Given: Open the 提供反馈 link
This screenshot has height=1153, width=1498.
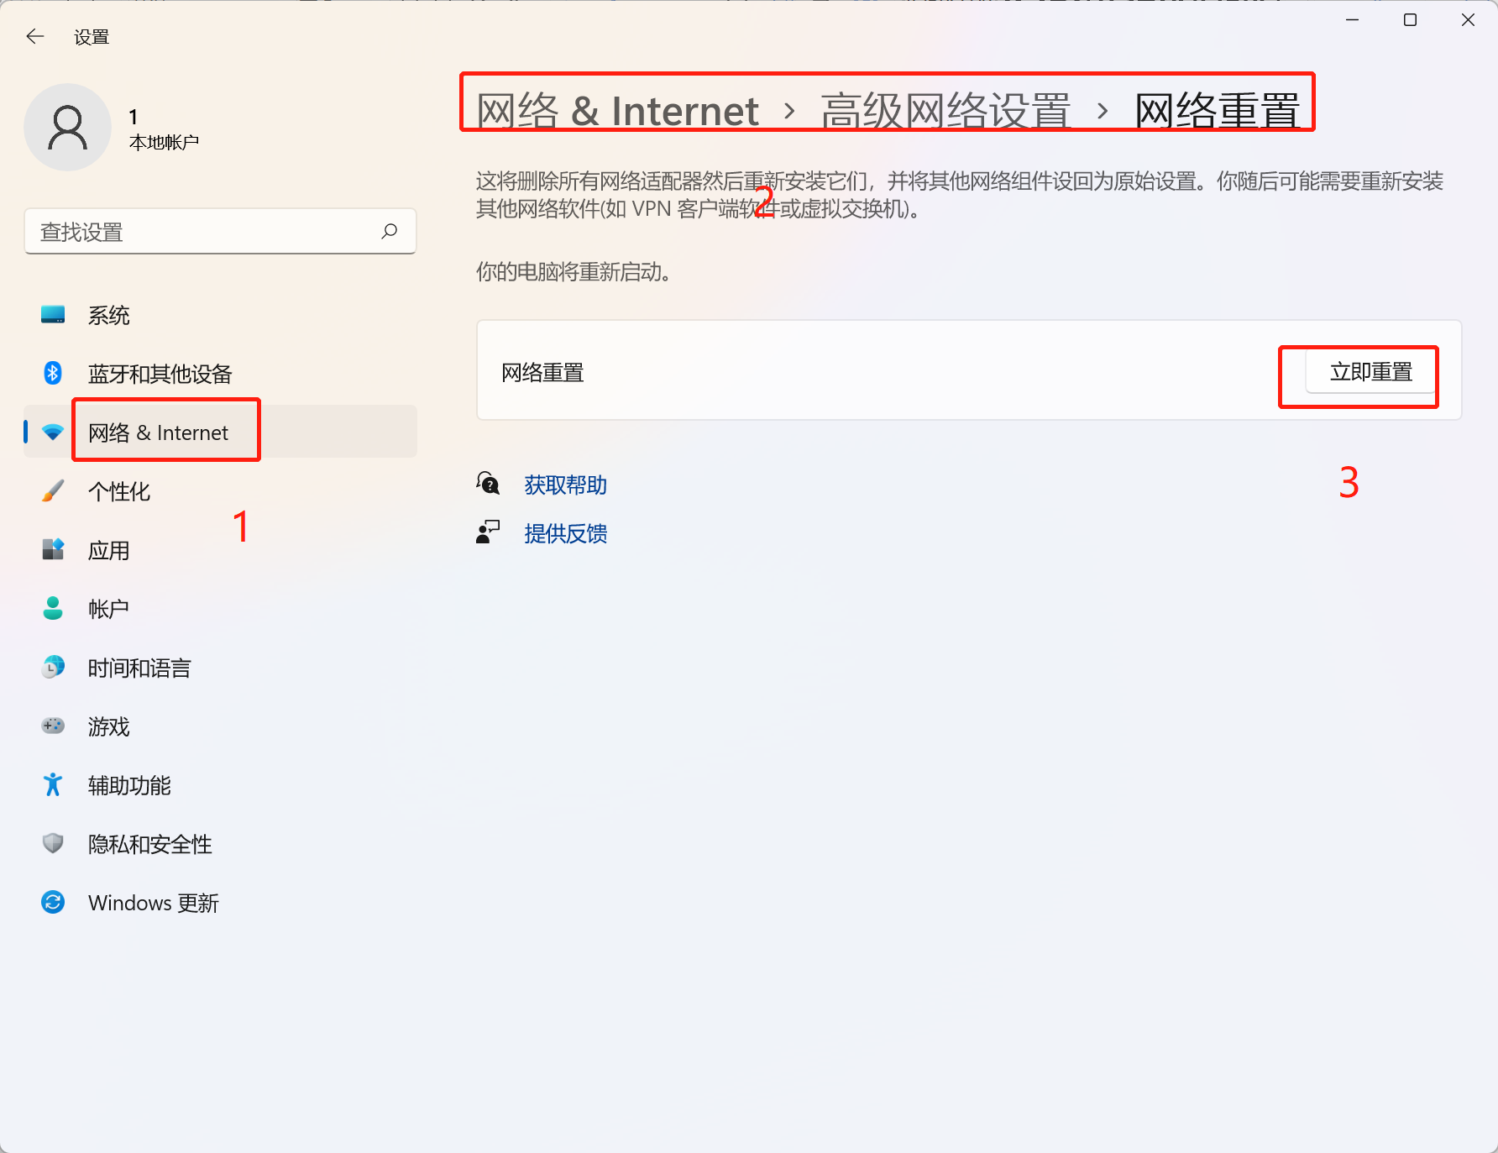Looking at the screenshot, I should coord(565,533).
